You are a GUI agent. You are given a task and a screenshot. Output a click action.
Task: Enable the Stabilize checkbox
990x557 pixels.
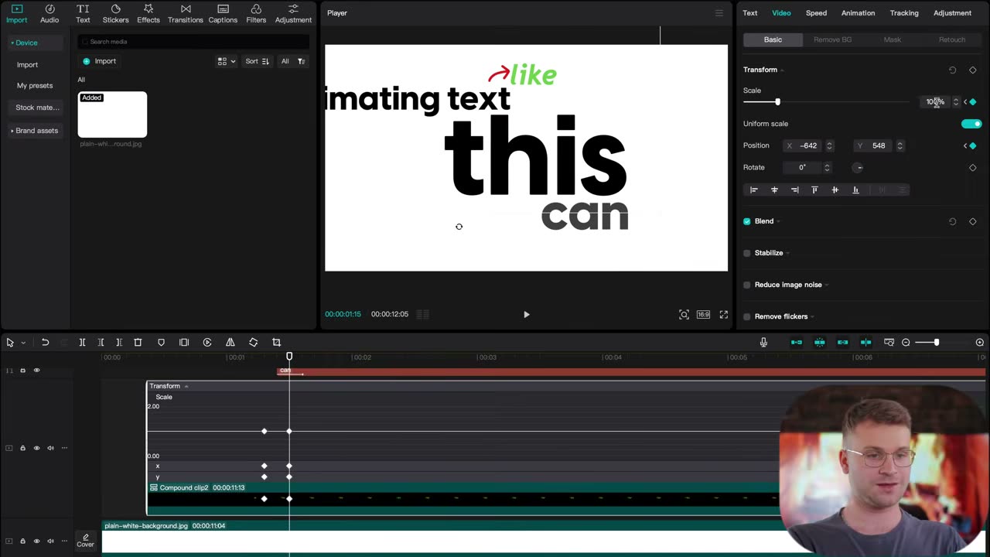pos(747,253)
